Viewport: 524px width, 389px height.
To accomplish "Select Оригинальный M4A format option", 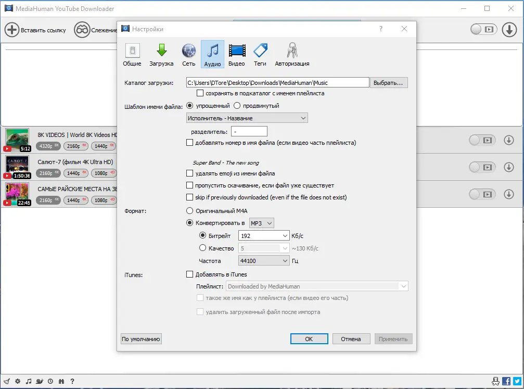I will pyautogui.click(x=189, y=211).
